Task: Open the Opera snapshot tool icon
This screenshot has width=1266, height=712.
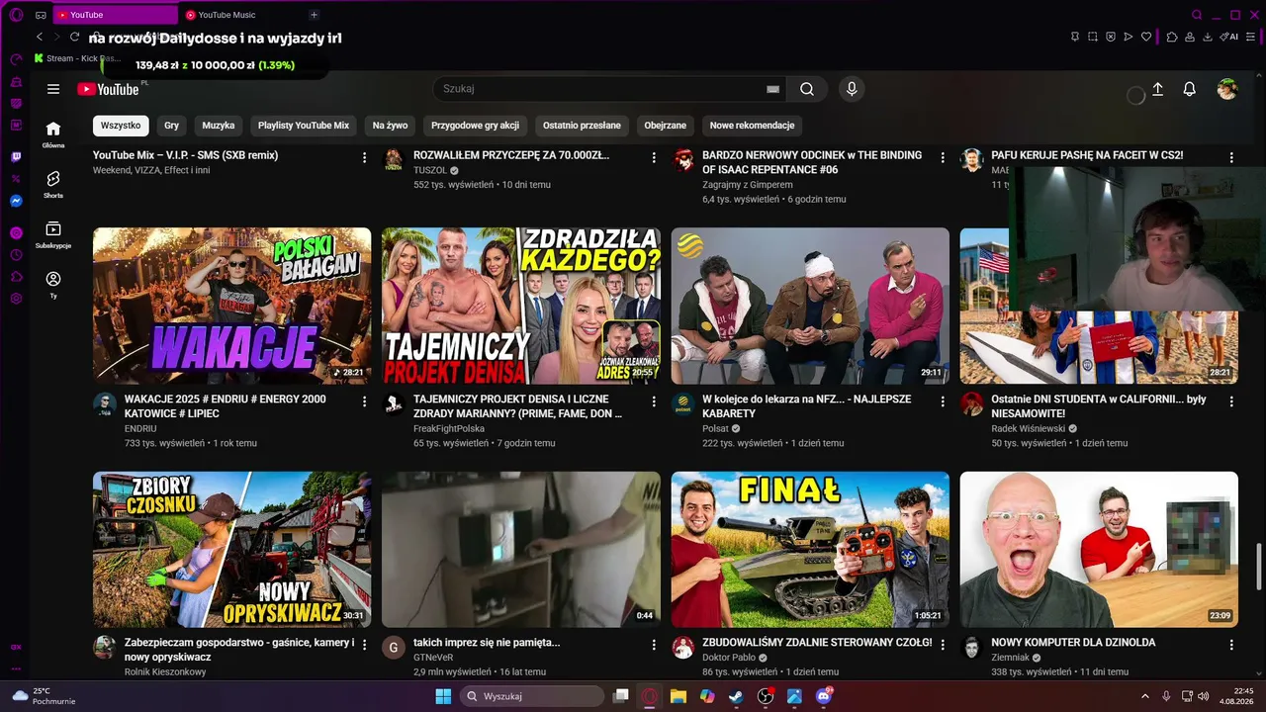Action: tap(1093, 37)
